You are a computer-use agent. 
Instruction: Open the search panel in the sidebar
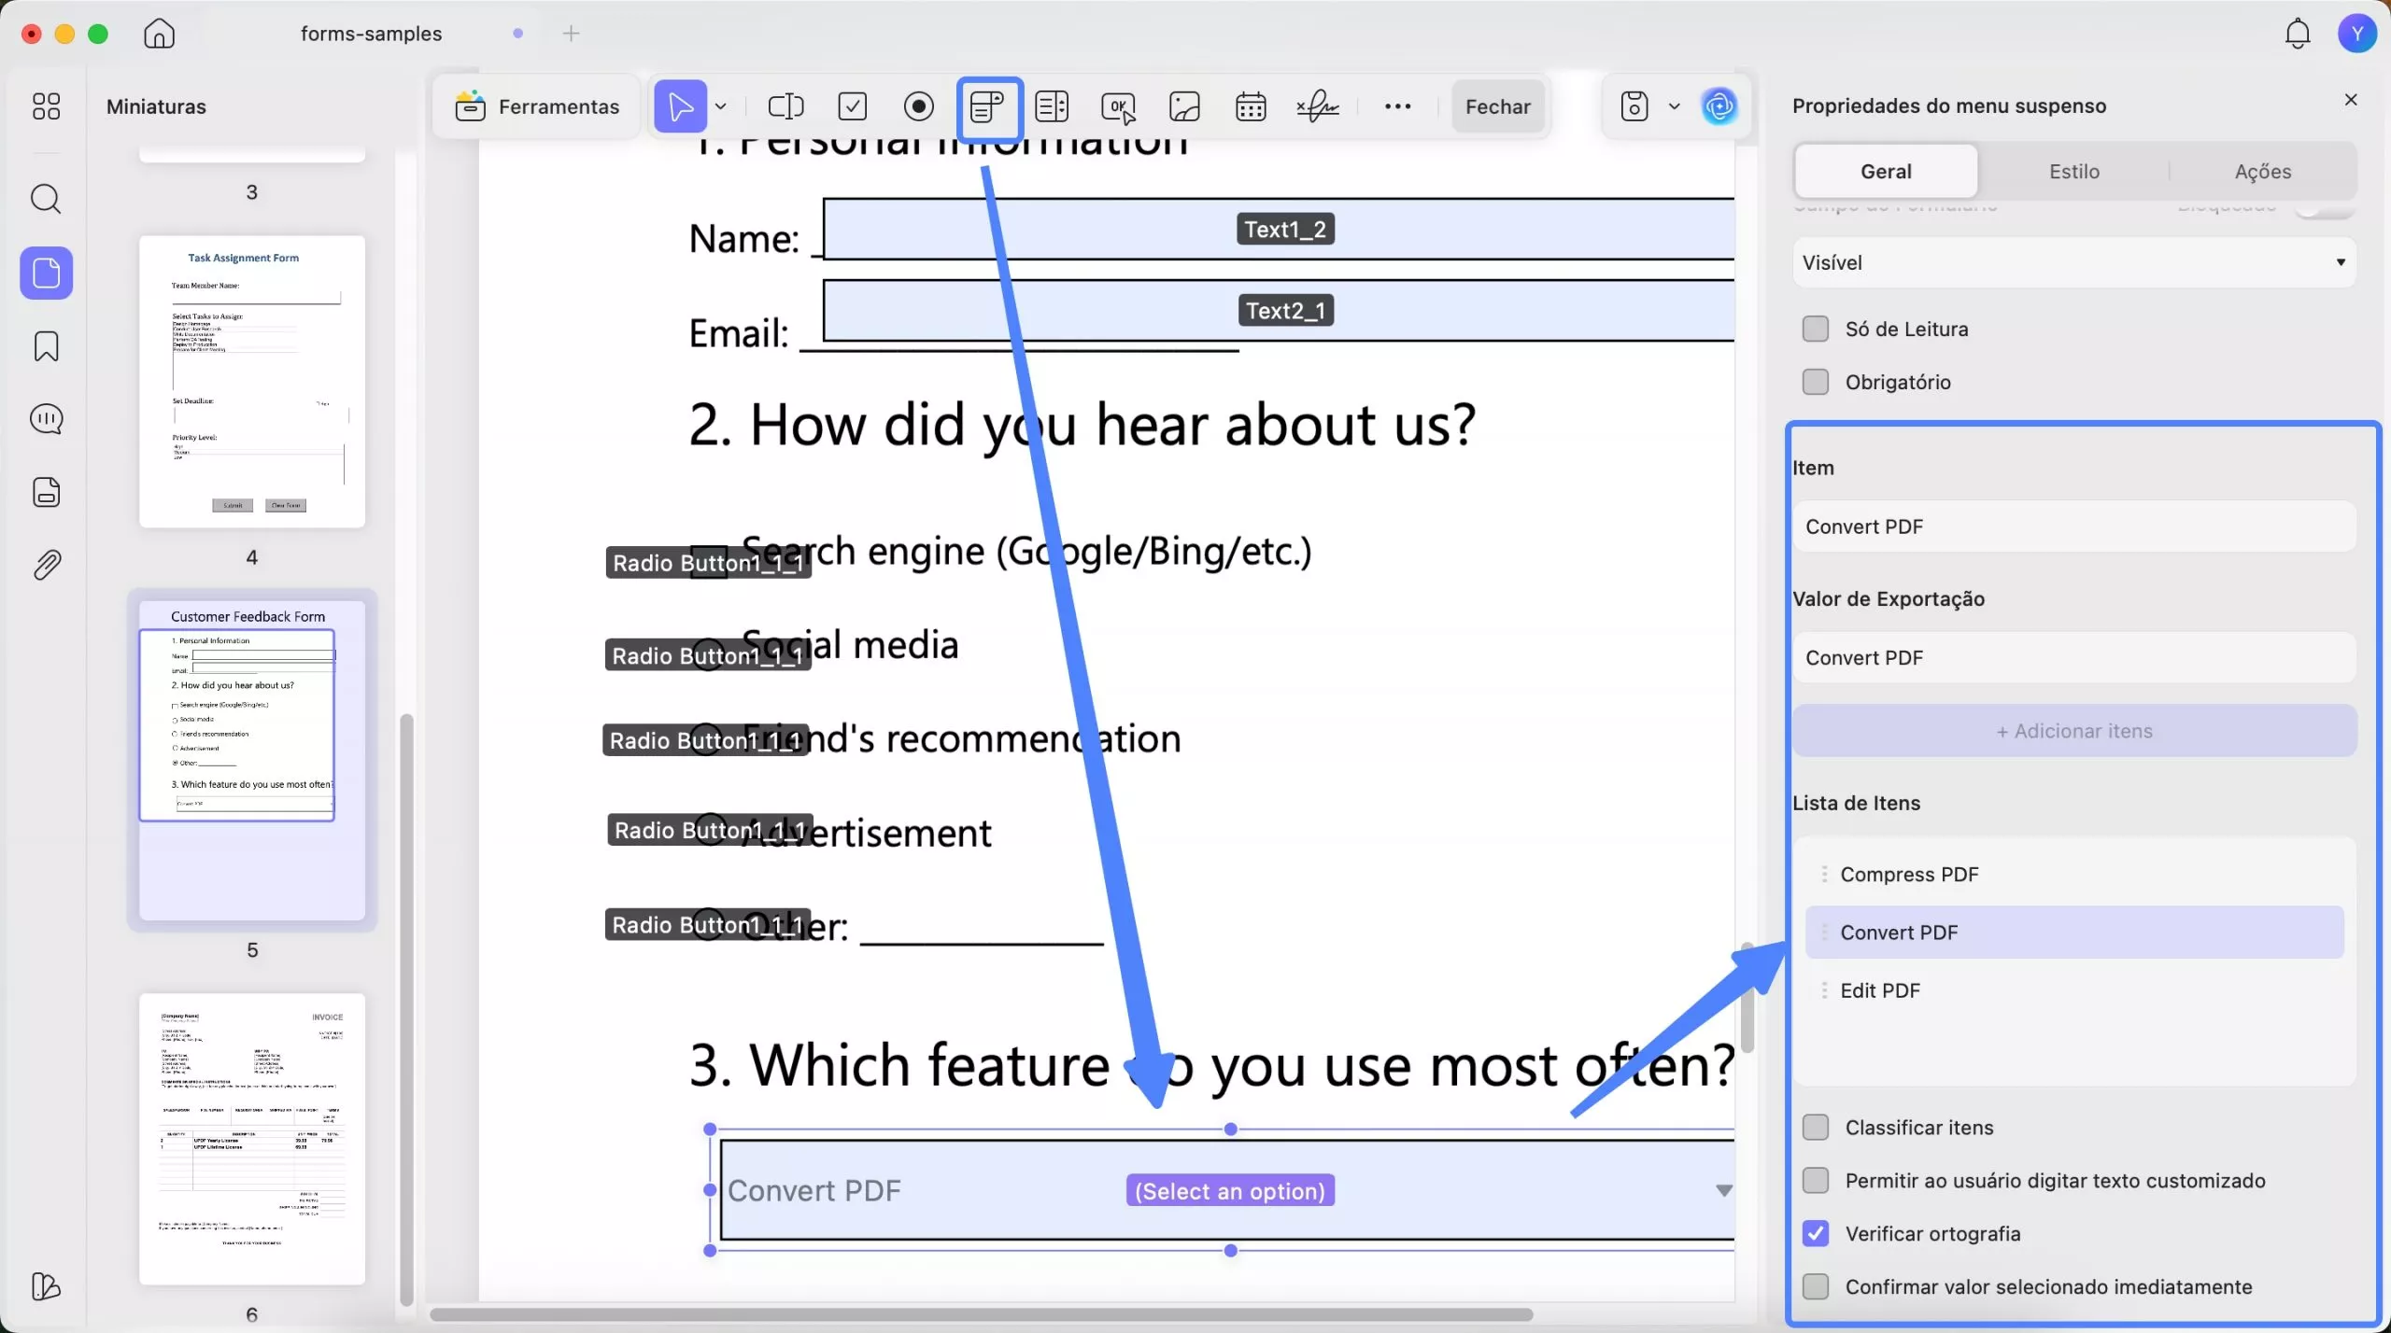tap(46, 199)
